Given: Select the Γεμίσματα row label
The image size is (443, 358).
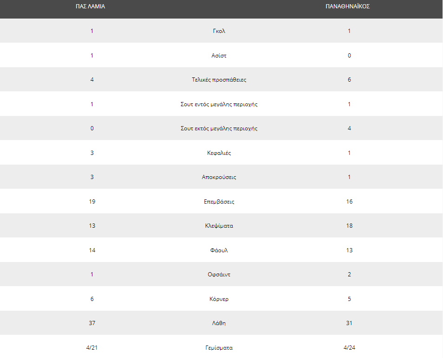Looking at the screenshot, I should pos(219,348).
